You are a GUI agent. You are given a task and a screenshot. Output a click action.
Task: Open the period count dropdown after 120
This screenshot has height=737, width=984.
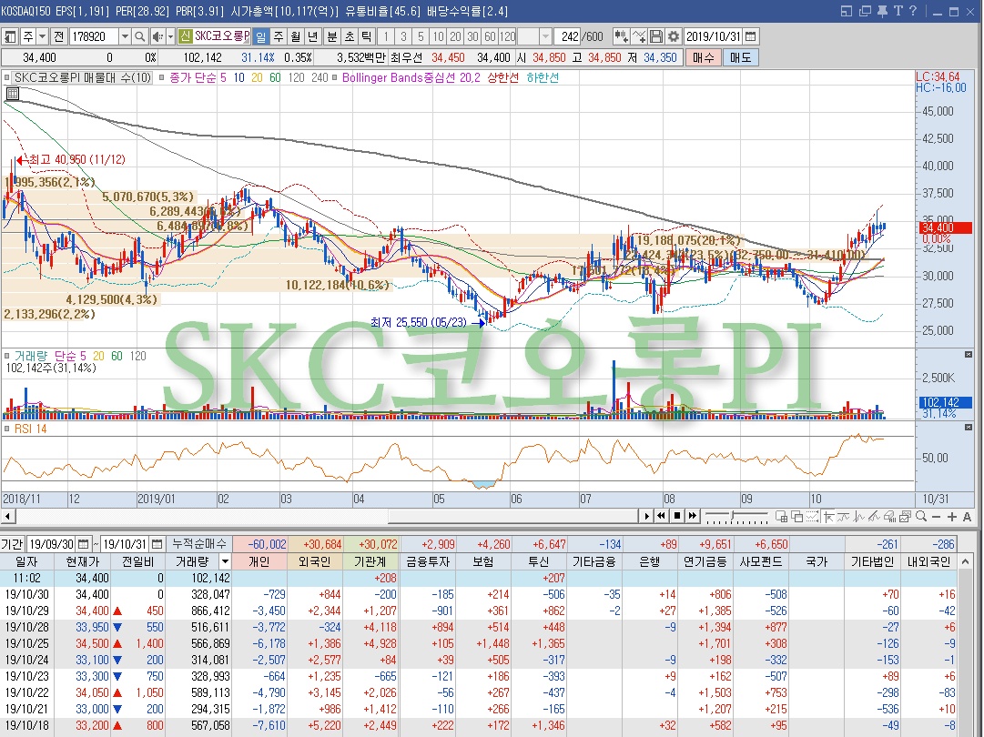pos(545,36)
